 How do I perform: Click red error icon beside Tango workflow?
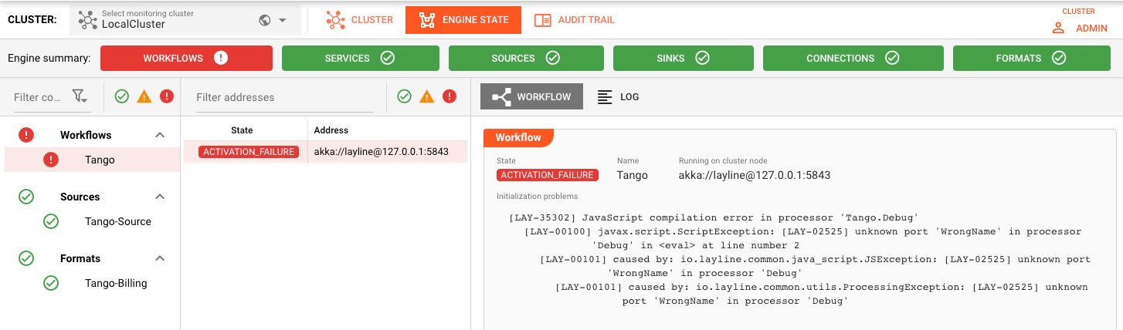(51, 160)
